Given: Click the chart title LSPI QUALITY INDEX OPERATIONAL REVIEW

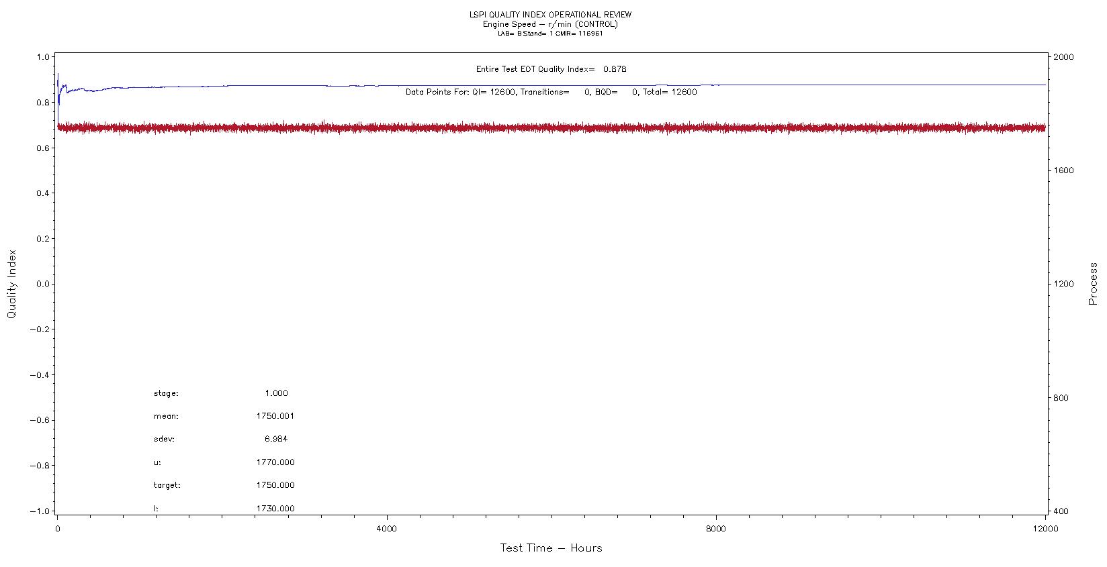Looking at the screenshot, I should pyautogui.click(x=550, y=15).
